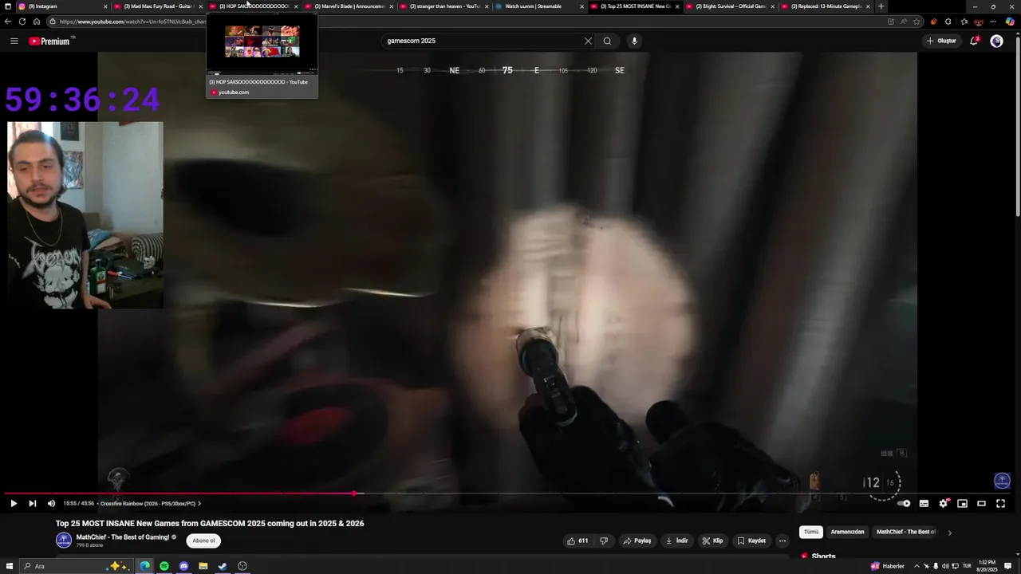Open browser extensions puzzle icon

click(948, 22)
